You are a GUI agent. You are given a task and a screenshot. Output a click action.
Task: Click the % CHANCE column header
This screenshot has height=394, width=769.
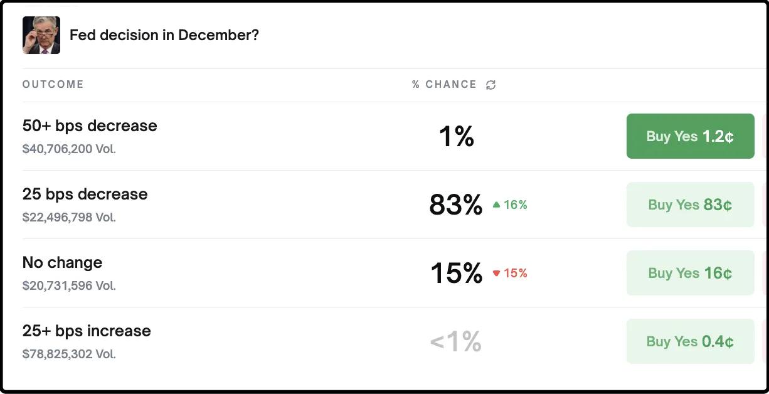pyautogui.click(x=444, y=84)
